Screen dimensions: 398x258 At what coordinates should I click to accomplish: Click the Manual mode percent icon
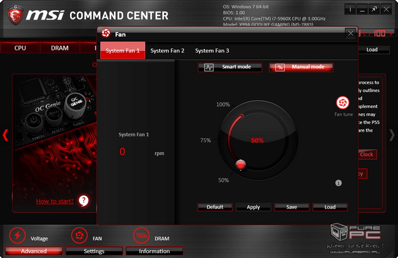[x=280, y=68]
